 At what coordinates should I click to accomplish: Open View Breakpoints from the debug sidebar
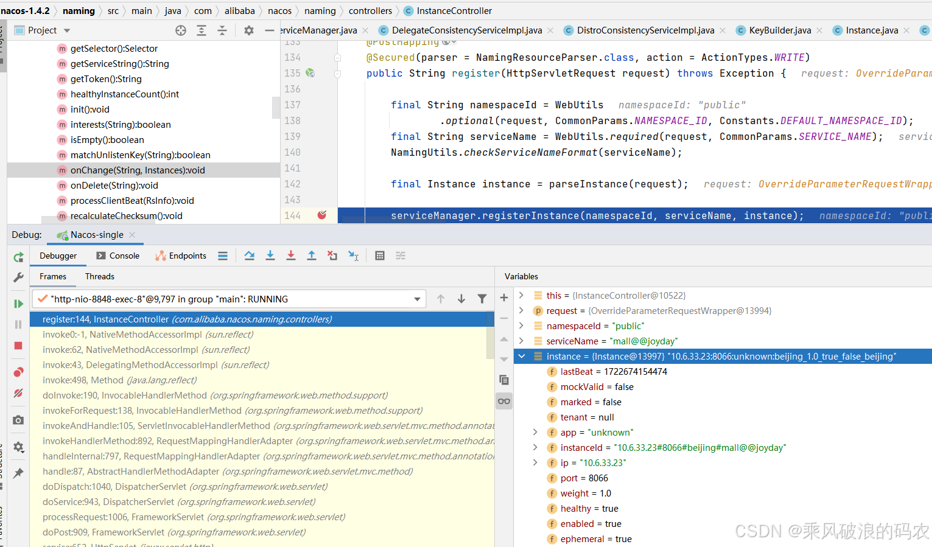point(18,372)
